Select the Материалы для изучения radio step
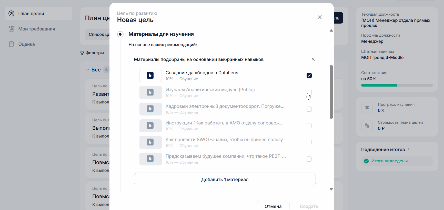Screen dimensions: 444x210 120,34
